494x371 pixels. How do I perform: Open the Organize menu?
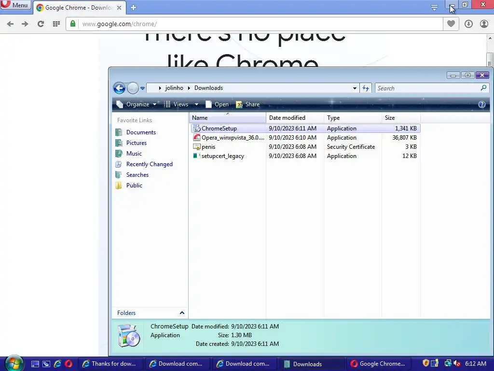pyautogui.click(x=137, y=104)
